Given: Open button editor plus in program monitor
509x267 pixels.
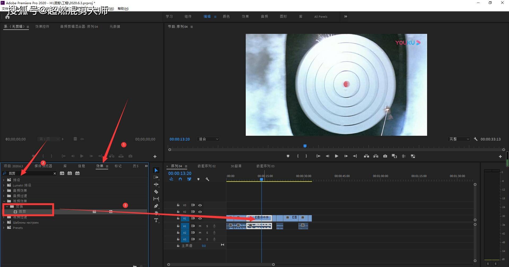Looking at the screenshot, I should 500,156.
